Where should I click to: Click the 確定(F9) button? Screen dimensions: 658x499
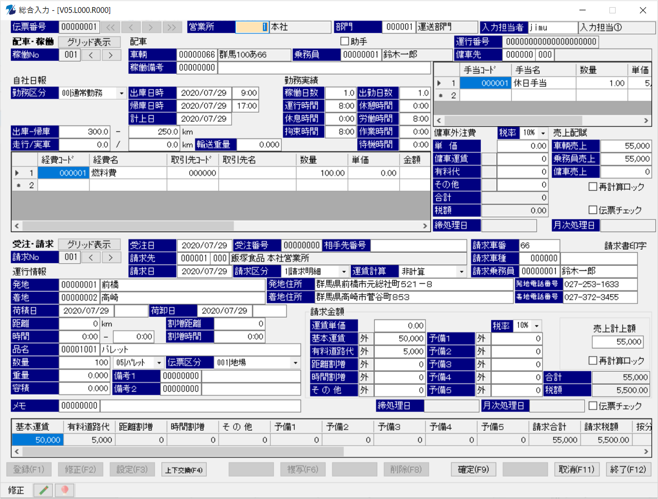coord(473,470)
